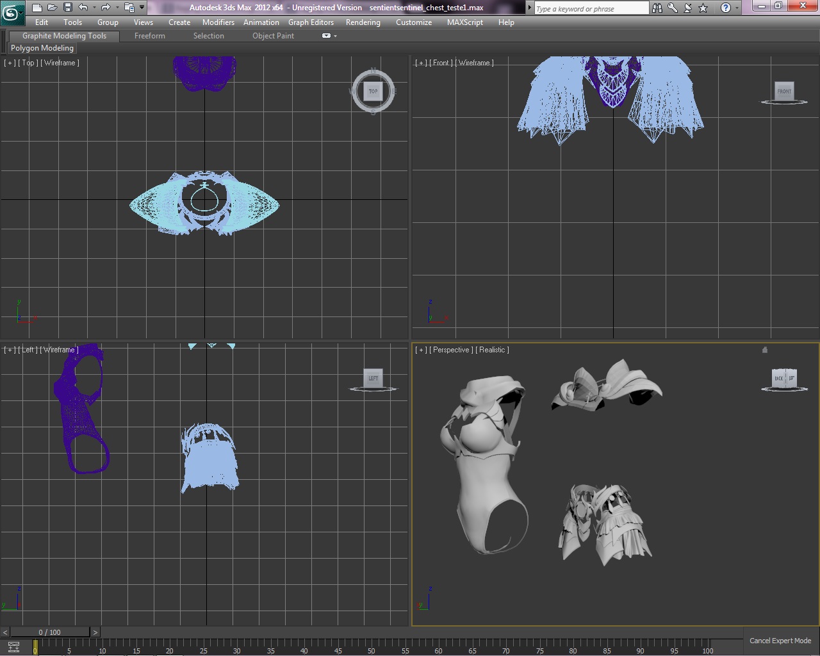The height and width of the screenshot is (656, 820).
Task: Open the Modifiers menu
Action: [218, 22]
